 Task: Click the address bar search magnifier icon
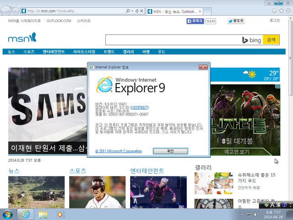tap(128, 11)
